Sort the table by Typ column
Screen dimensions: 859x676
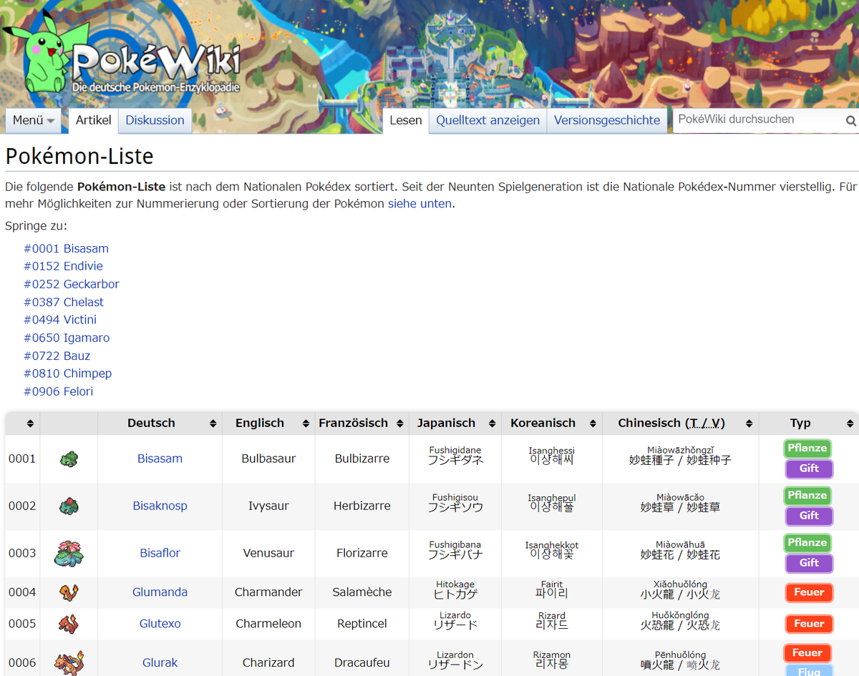[850, 423]
